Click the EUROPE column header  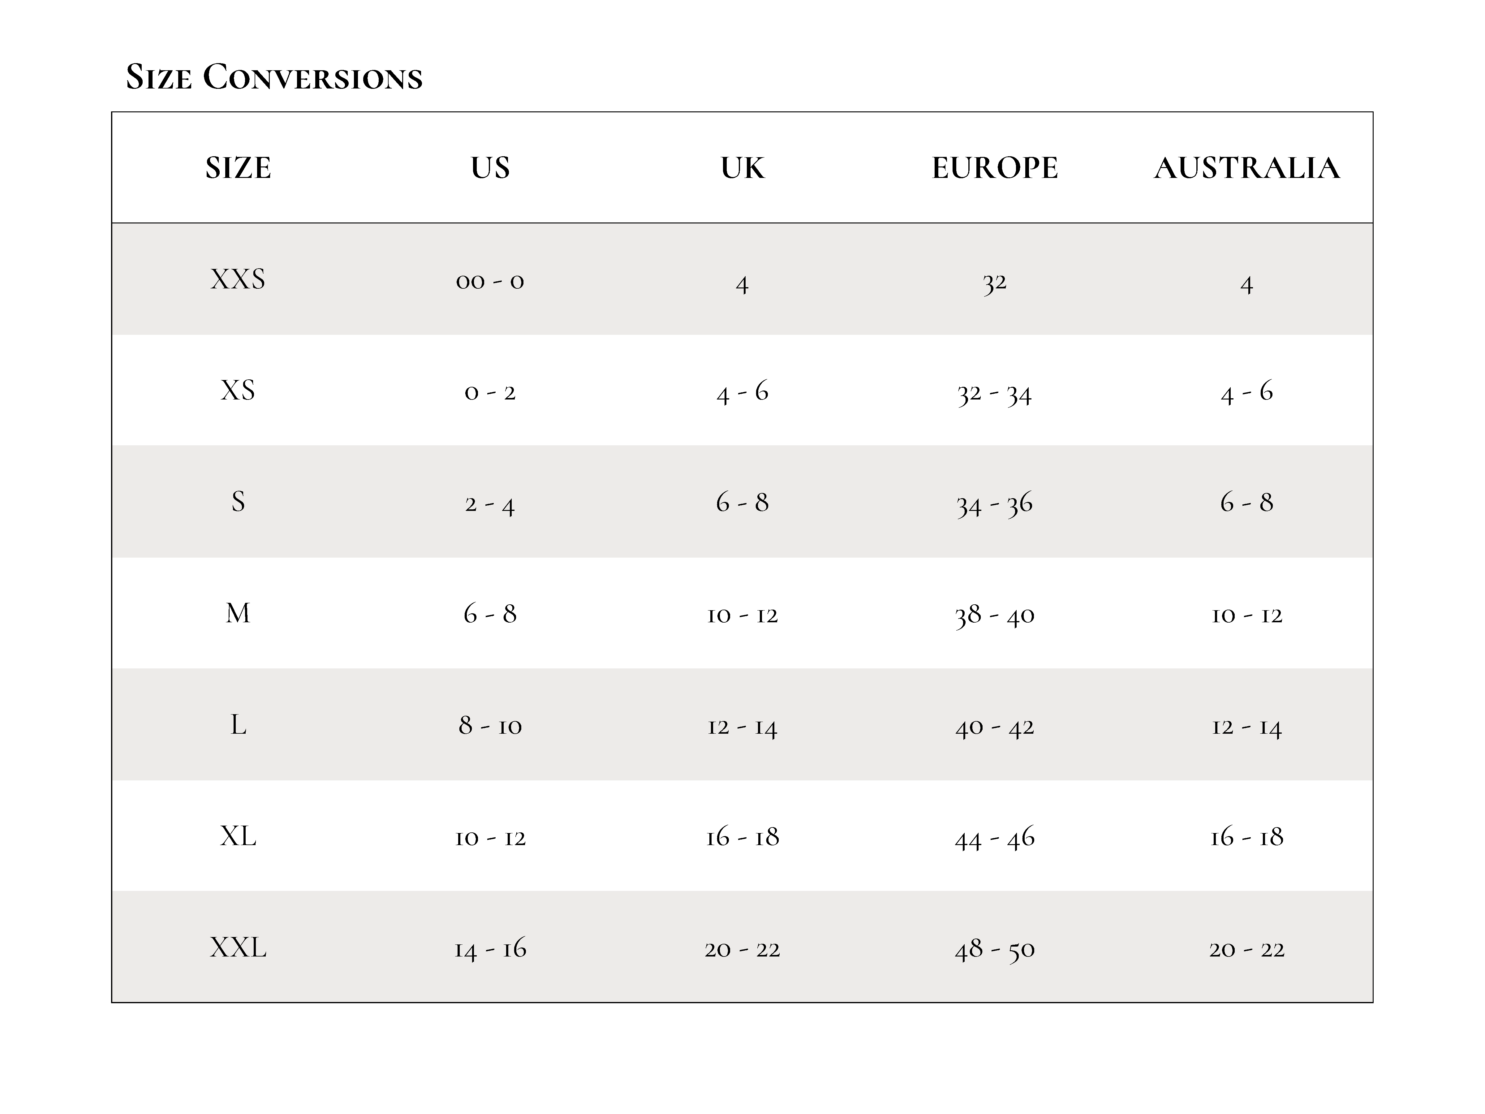point(995,168)
